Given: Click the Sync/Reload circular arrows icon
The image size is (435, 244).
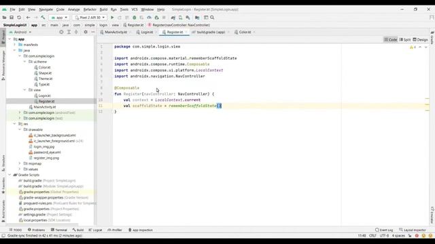Looking at the screenshot, I should coord(19,18).
